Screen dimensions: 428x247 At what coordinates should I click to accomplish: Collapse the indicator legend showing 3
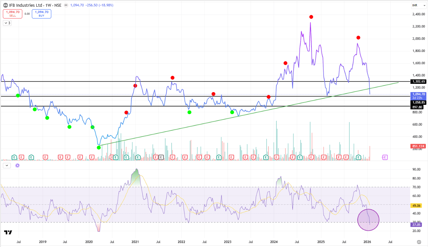[x=7, y=23]
